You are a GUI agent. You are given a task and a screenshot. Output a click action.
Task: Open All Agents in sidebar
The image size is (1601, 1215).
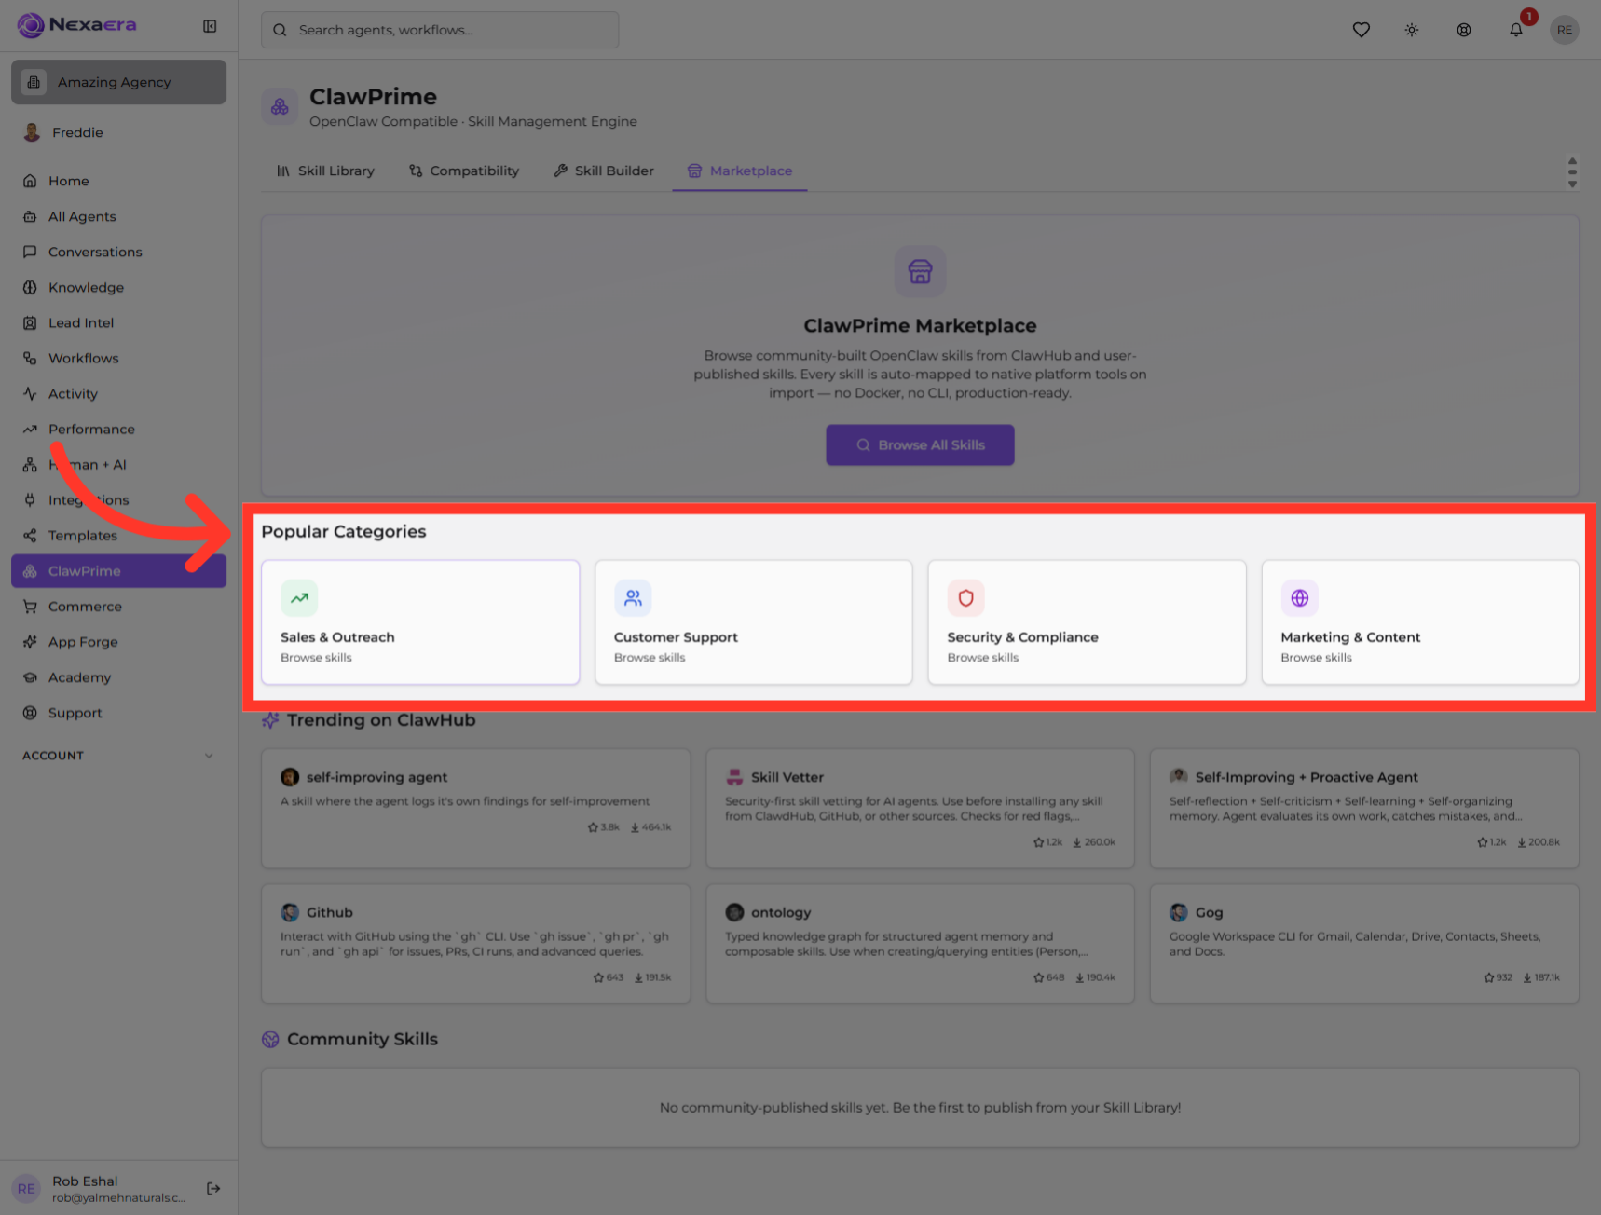coord(118,216)
